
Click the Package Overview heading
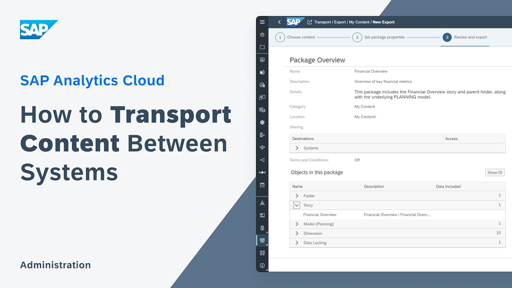[317, 60]
